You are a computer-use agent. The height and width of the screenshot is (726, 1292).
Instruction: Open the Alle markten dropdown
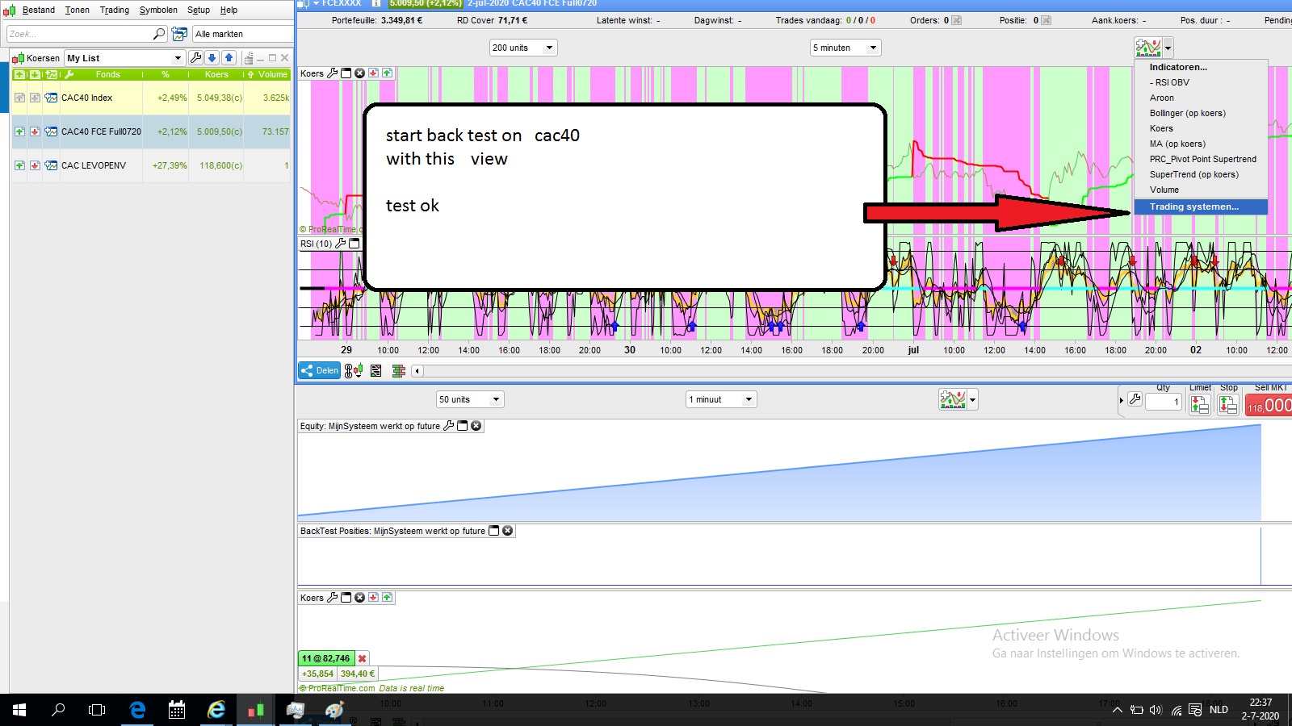coord(243,34)
